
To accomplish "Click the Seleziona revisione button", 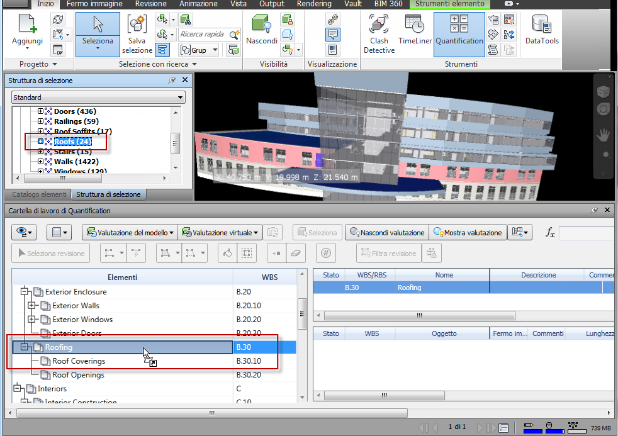I will coord(51,254).
